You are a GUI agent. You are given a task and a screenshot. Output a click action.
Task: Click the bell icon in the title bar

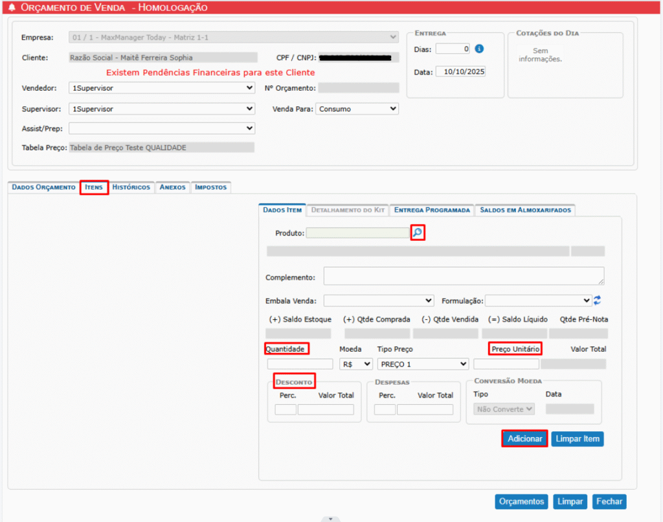click(x=12, y=7)
